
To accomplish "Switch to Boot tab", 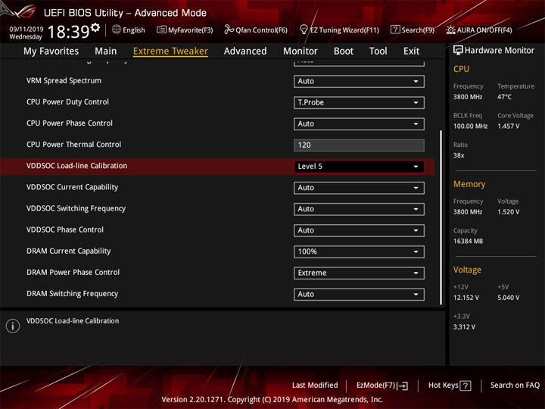I will [344, 52].
